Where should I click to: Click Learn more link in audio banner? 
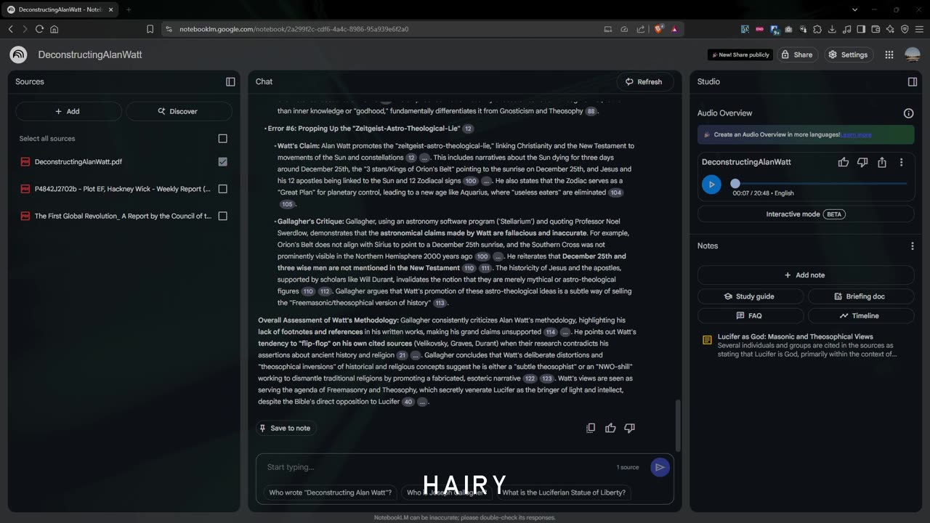856,134
